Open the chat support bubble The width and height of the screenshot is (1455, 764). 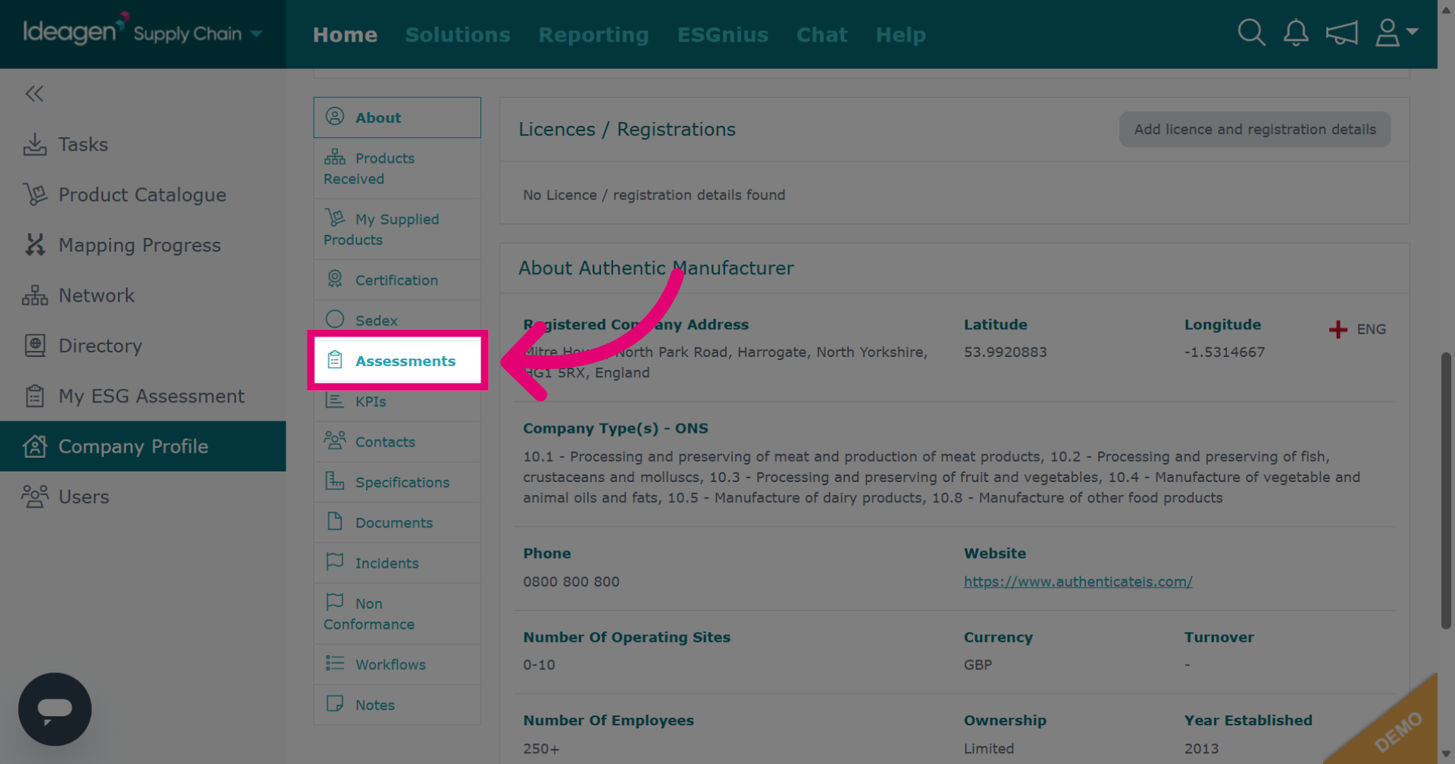click(55, 709)
